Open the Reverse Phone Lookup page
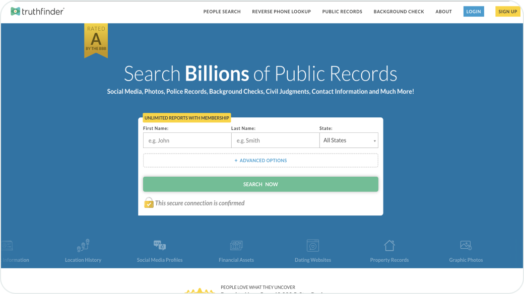 pyautogui.click(x=281, y=11)
